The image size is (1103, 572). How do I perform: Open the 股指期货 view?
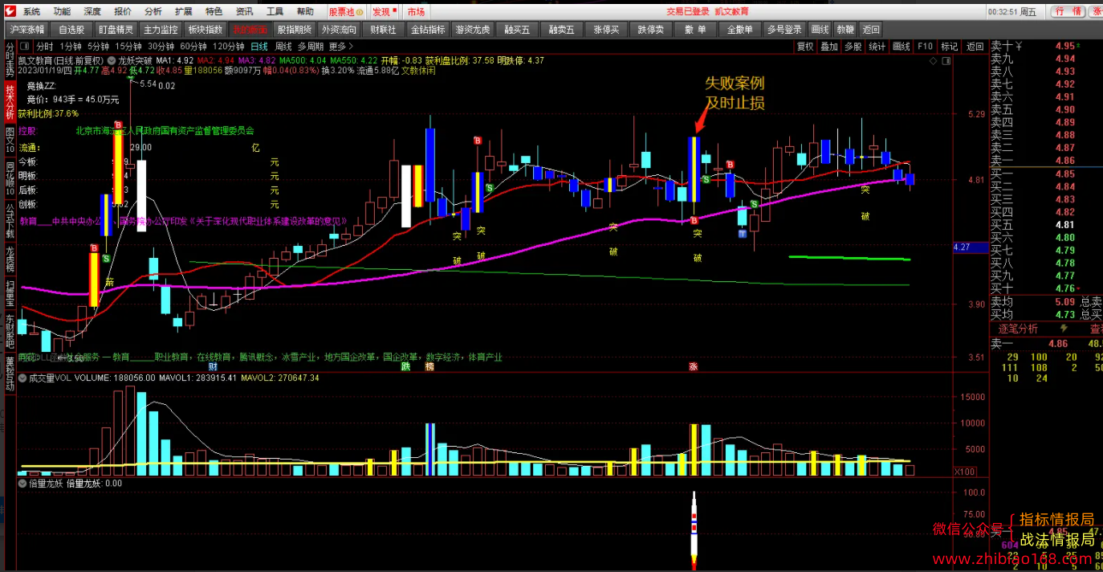(x=294, y=30)
